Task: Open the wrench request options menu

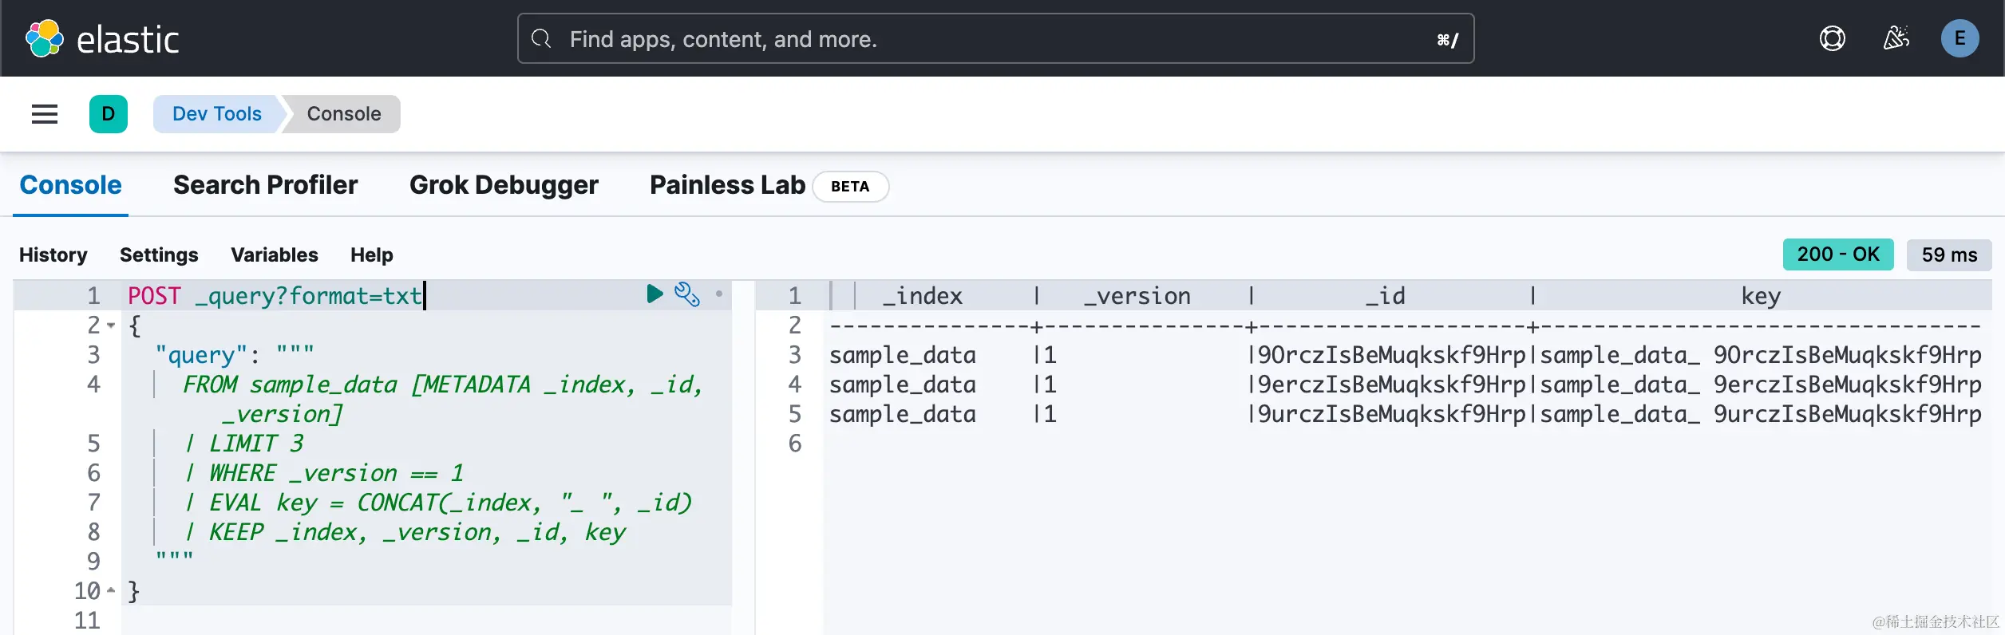Action: point(686,294)
